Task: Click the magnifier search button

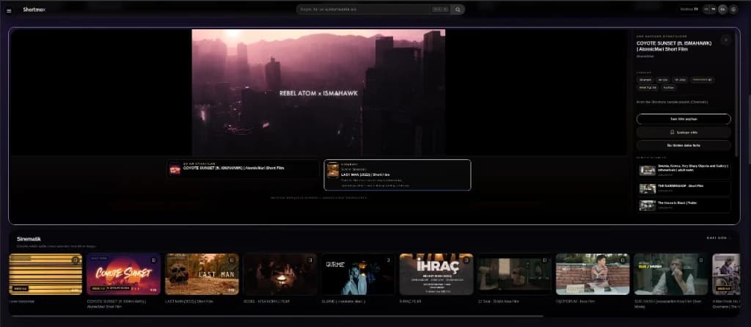Action: [458, 9]
